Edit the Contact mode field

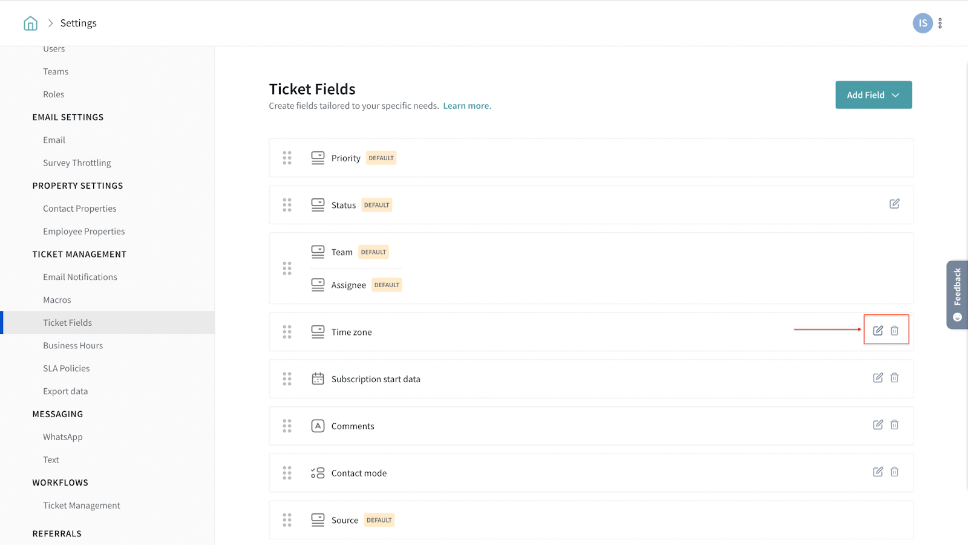point(878,472)
